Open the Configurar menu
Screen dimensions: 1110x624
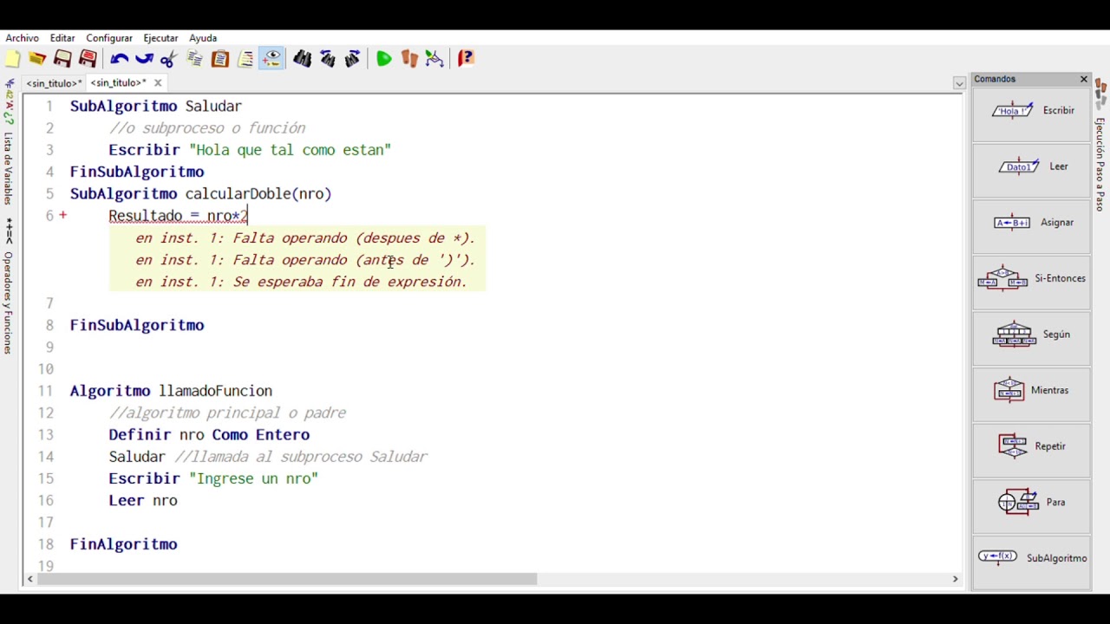[x=109, y=38]
